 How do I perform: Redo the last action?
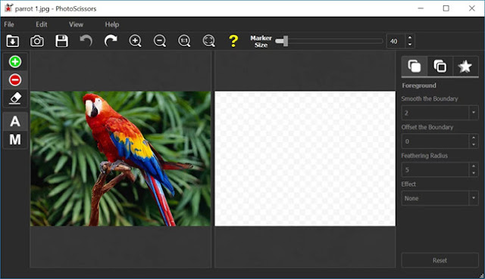(111, 41)
